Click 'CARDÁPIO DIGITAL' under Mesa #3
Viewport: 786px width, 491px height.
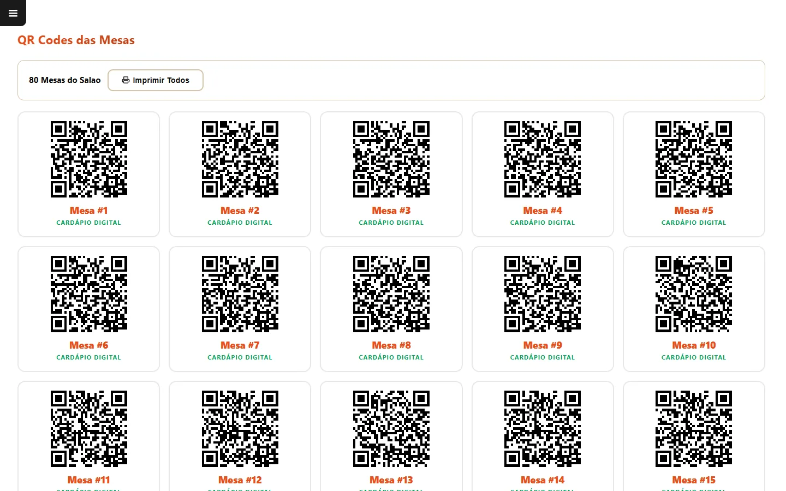[x=391, y=223]
